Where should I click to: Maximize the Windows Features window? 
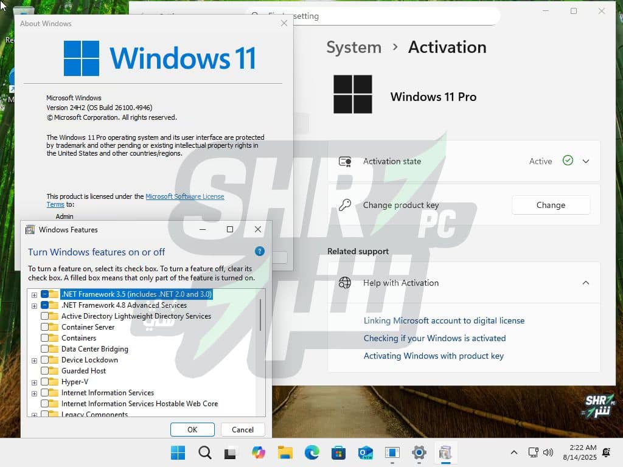229,229
